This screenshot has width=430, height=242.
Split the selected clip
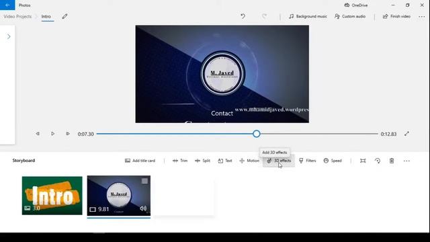pyautogui.click(x=202, y=161)
